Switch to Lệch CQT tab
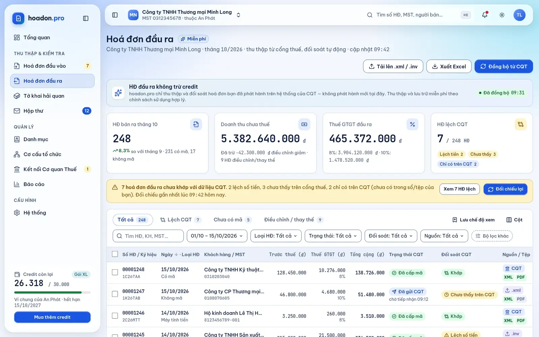The image size is (539, 337). click(x=181, y=220)
